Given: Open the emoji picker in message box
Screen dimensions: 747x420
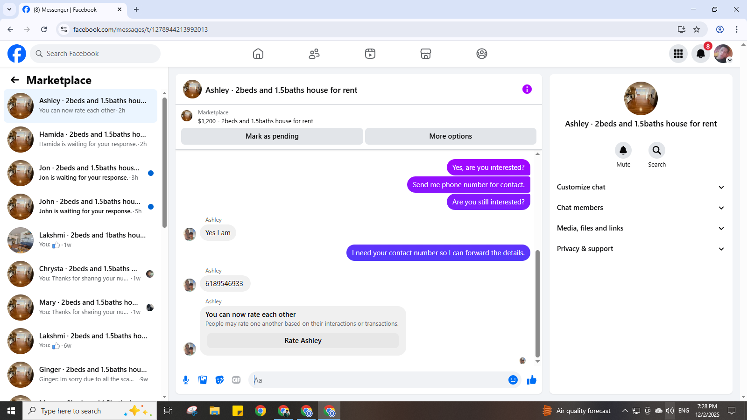Looking at the screenshot, I should point(513,380).
